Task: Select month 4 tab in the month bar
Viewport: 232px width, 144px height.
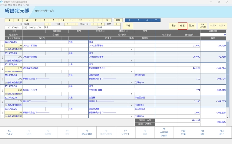Action: click(9, 20)
